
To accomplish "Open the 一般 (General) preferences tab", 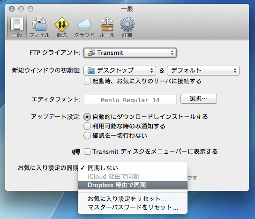I will coord(17,27).
